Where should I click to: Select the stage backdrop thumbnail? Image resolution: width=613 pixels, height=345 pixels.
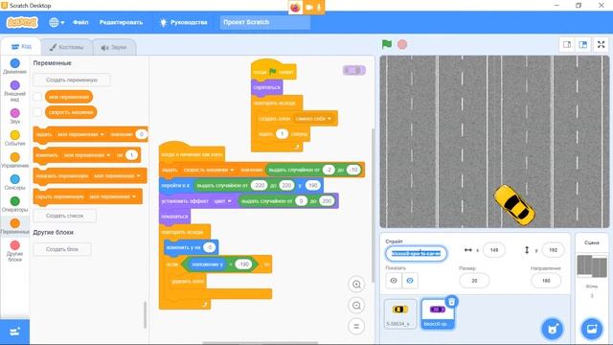tap(592, 266)
